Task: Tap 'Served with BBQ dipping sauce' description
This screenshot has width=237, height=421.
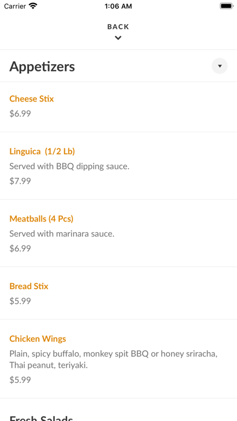Action: click(x=70, y=166)
